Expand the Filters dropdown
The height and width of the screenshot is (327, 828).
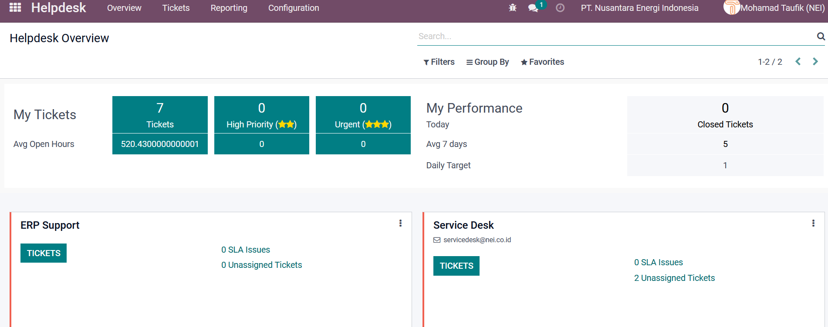[x=439, y=62]
